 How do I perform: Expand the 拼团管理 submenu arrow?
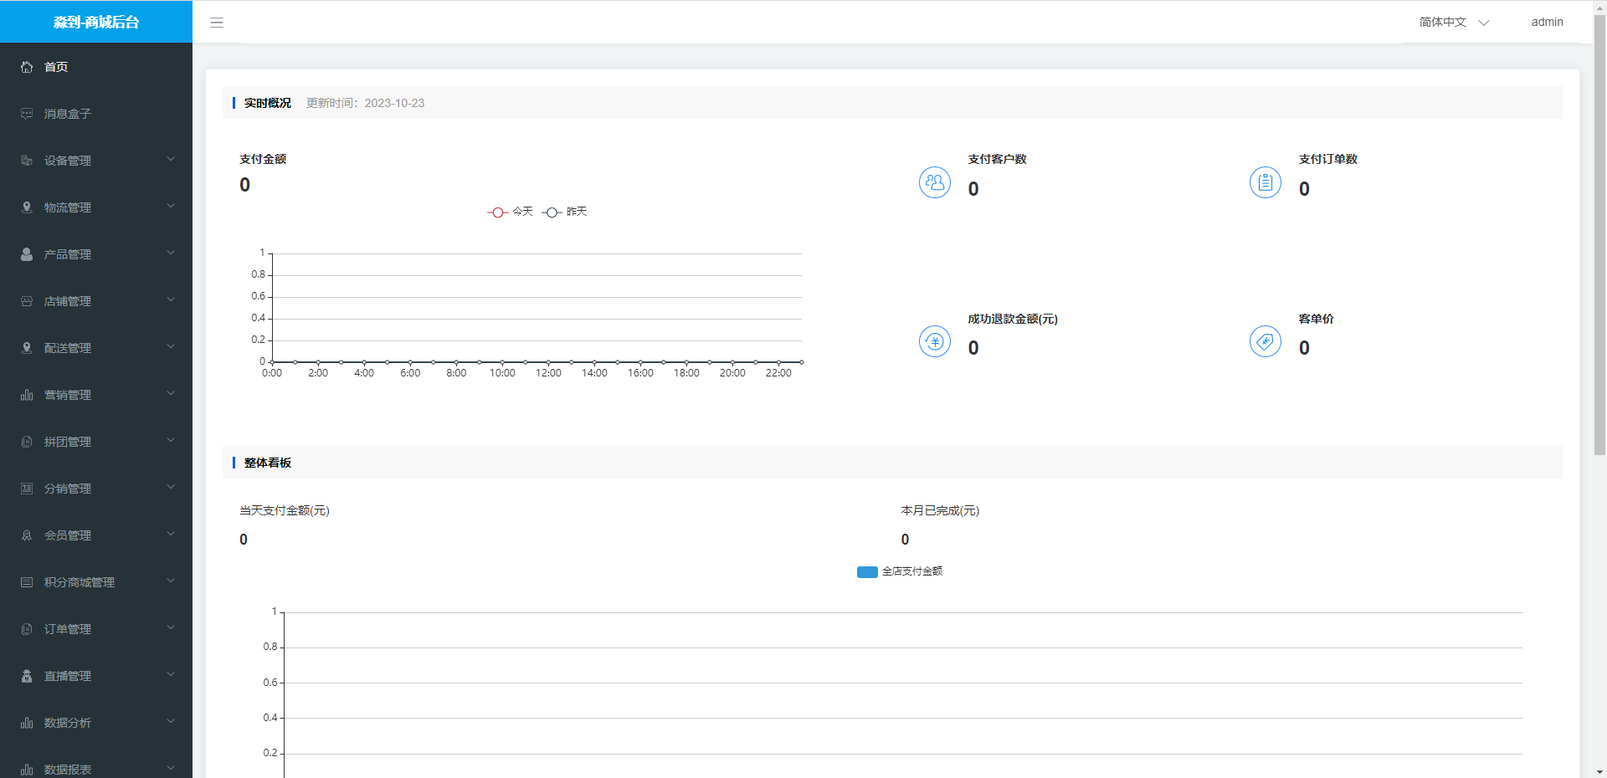tap(171, 440)
